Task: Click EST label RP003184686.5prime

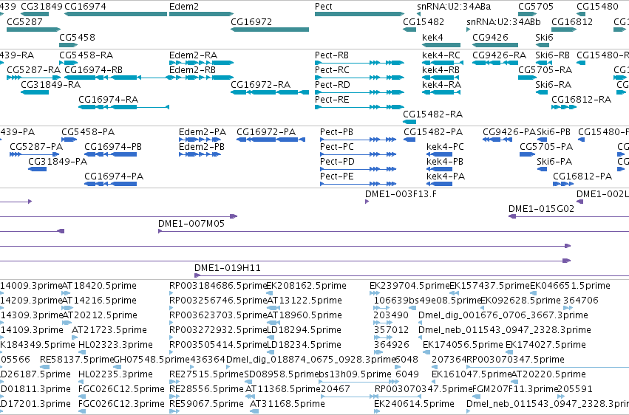Action: 218,286
